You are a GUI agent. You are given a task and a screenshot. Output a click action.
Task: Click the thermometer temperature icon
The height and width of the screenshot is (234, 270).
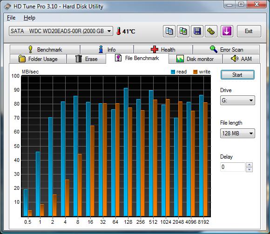(118, 31)
